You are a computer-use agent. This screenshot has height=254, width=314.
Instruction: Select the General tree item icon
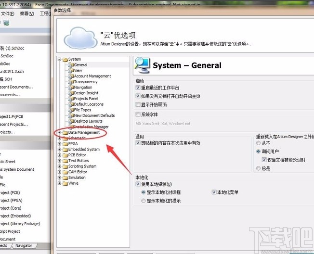[71, 65]
